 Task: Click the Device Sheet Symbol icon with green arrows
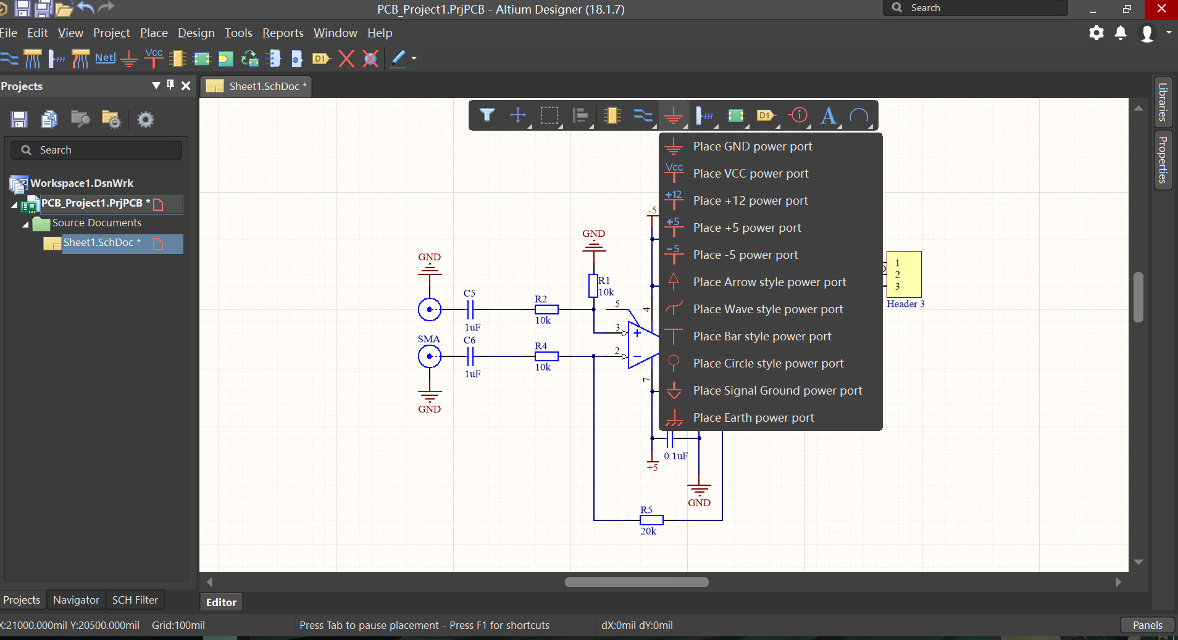pyautogui.click(x=249, y=59)
